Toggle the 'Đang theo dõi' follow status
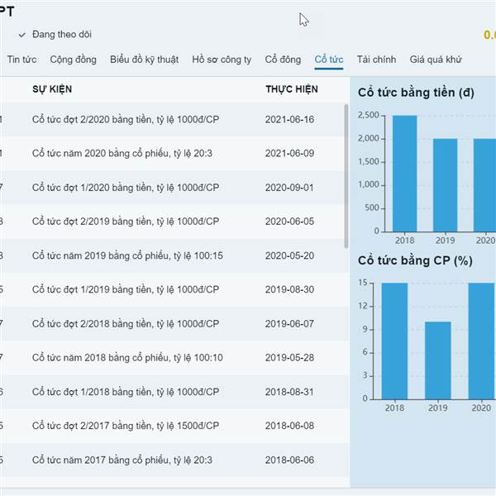 tap(55, 35)
